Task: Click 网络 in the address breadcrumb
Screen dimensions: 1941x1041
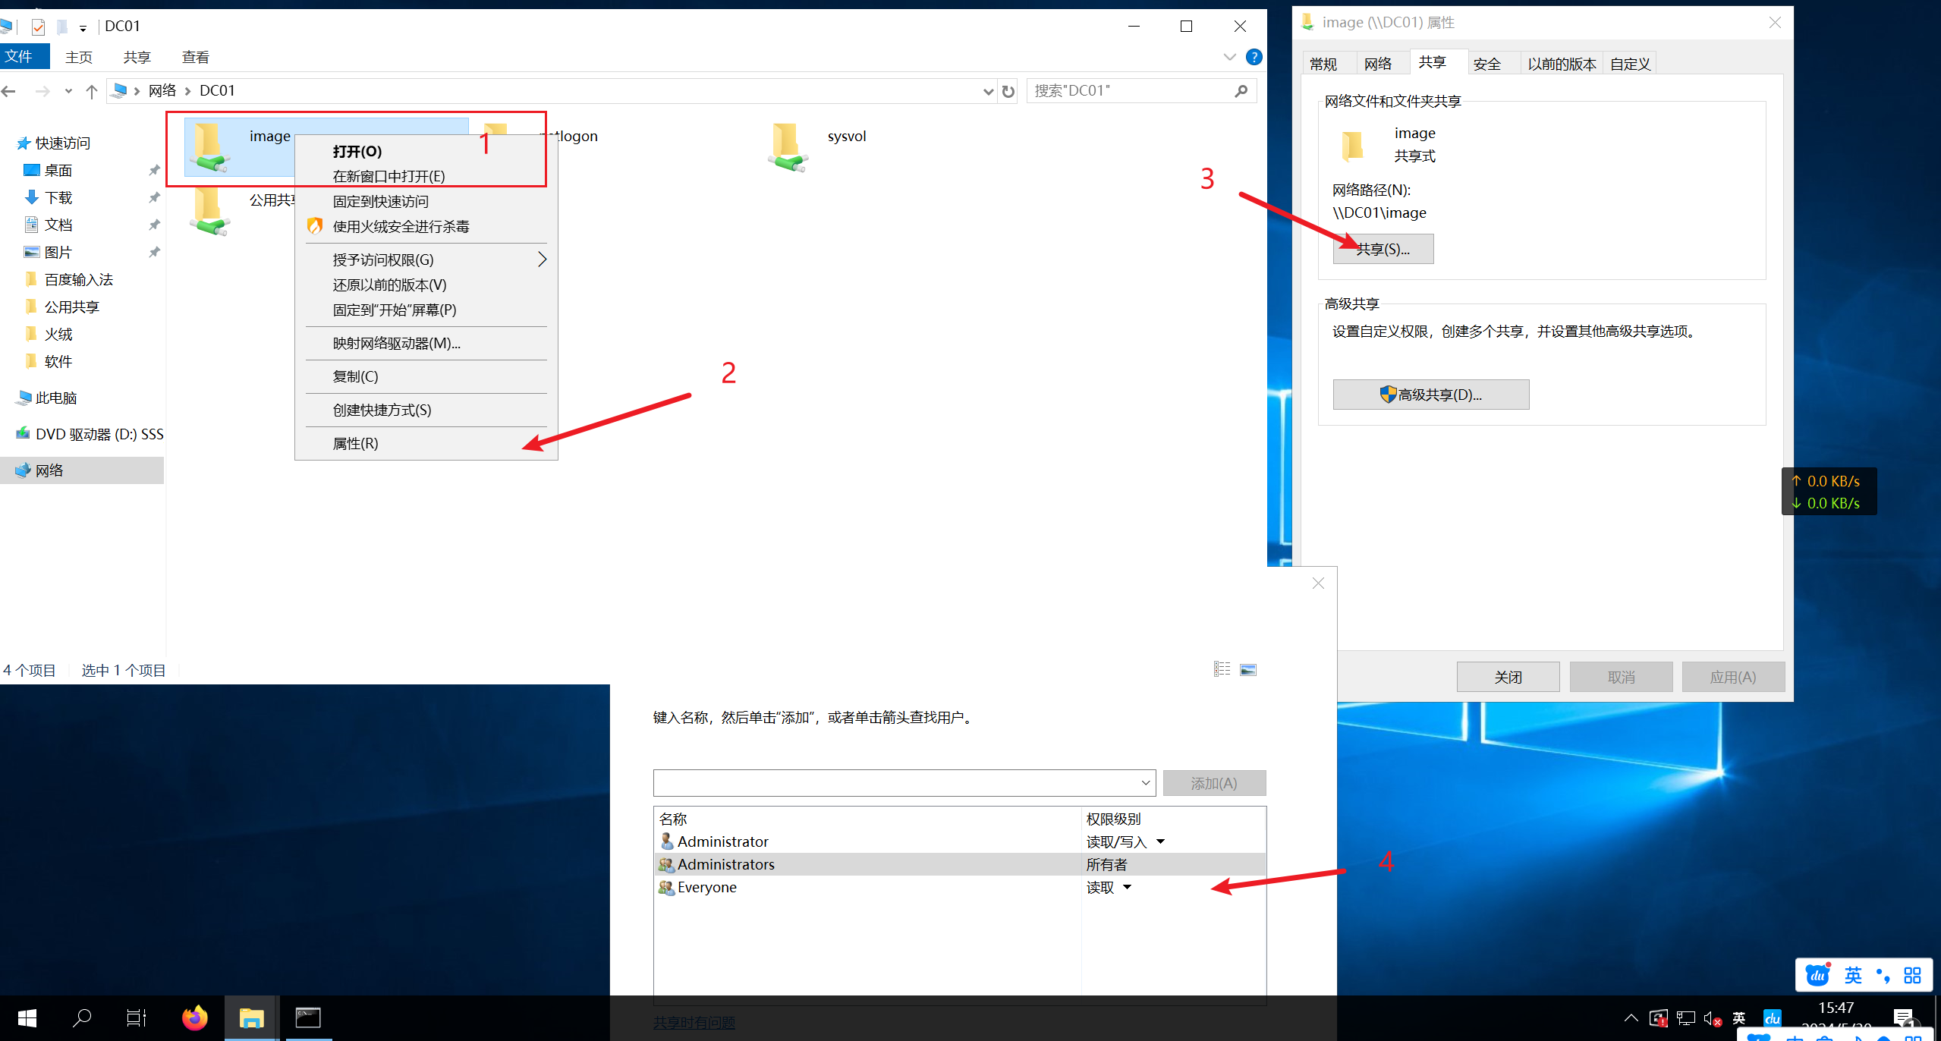Action: point(162,91)
